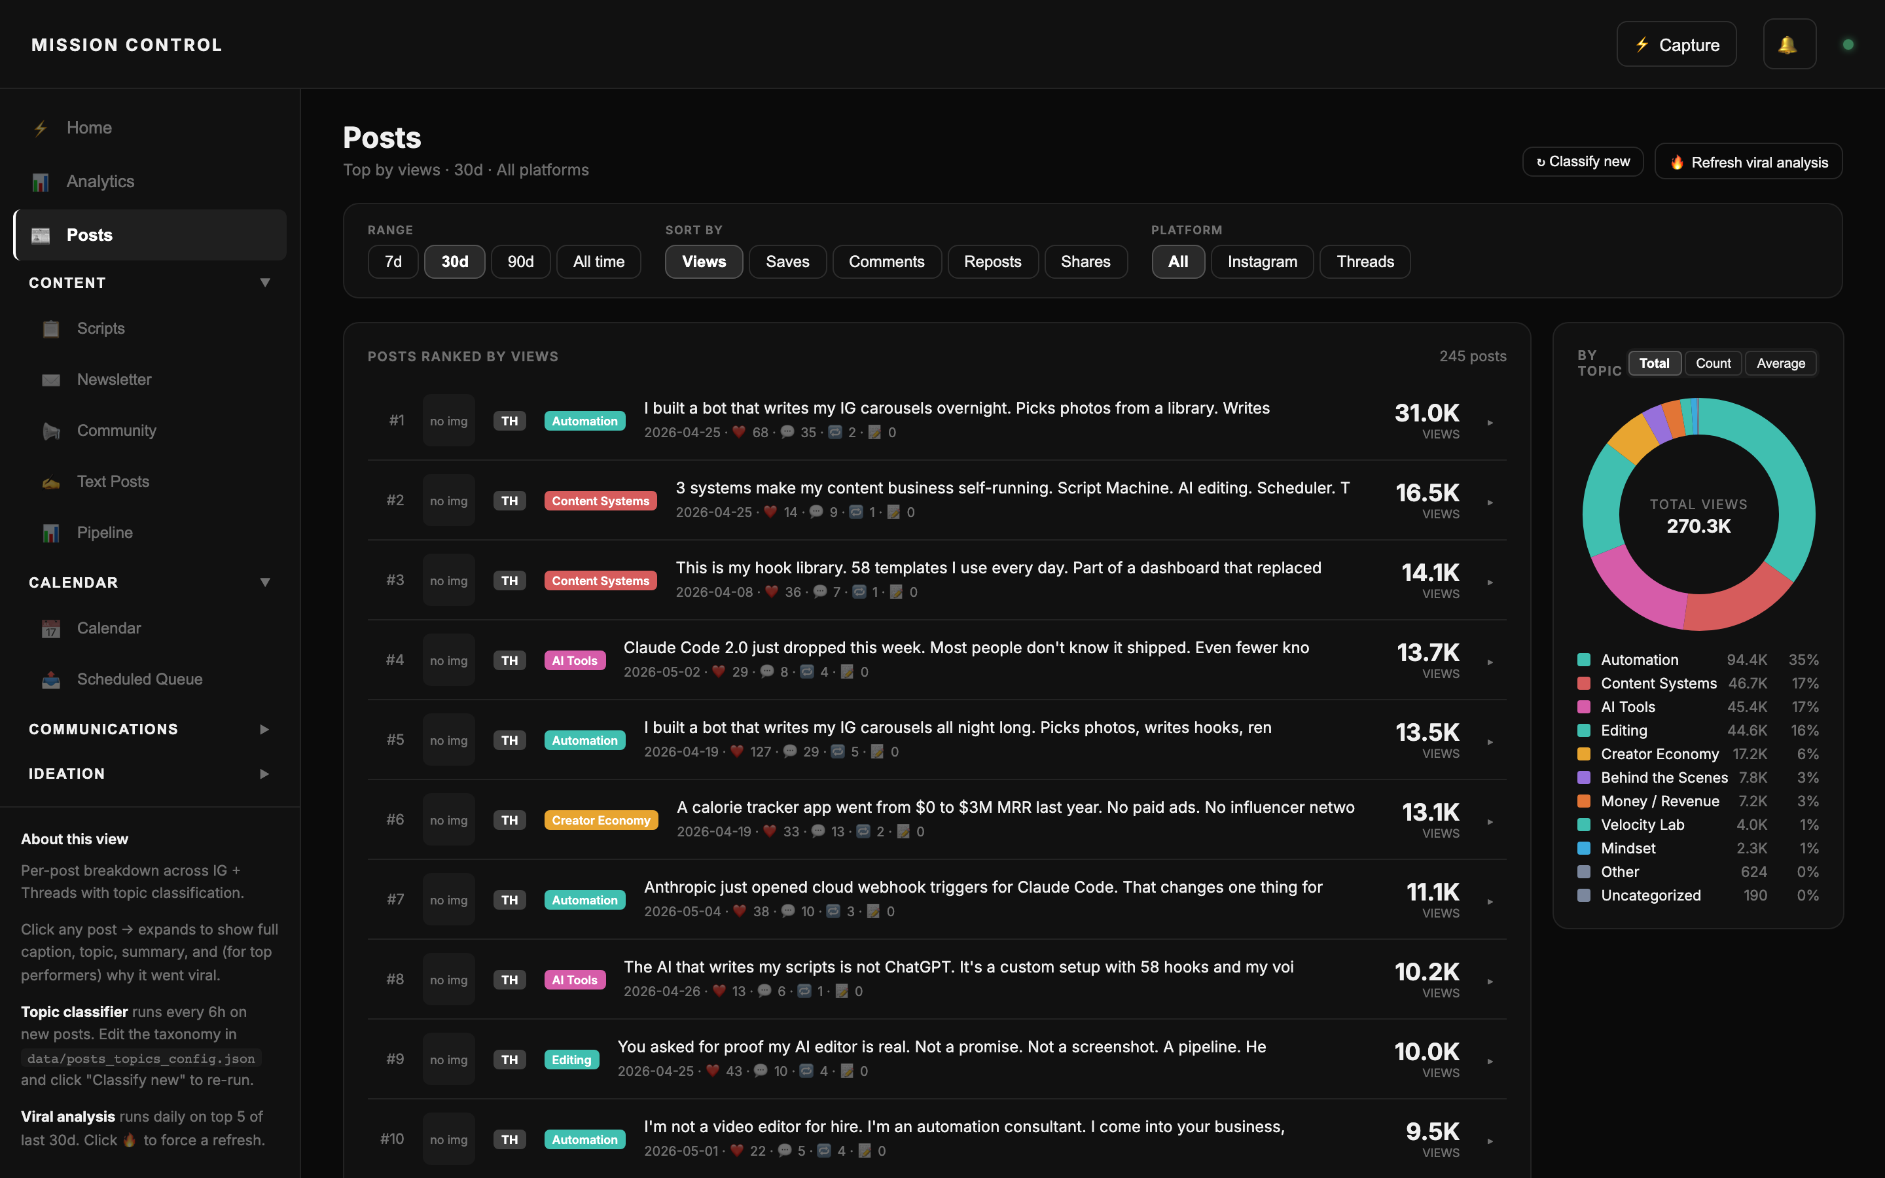Sort posts by Saves
The height and width of the screenshot is (1178, 1885).
click(x=787, y=262)
